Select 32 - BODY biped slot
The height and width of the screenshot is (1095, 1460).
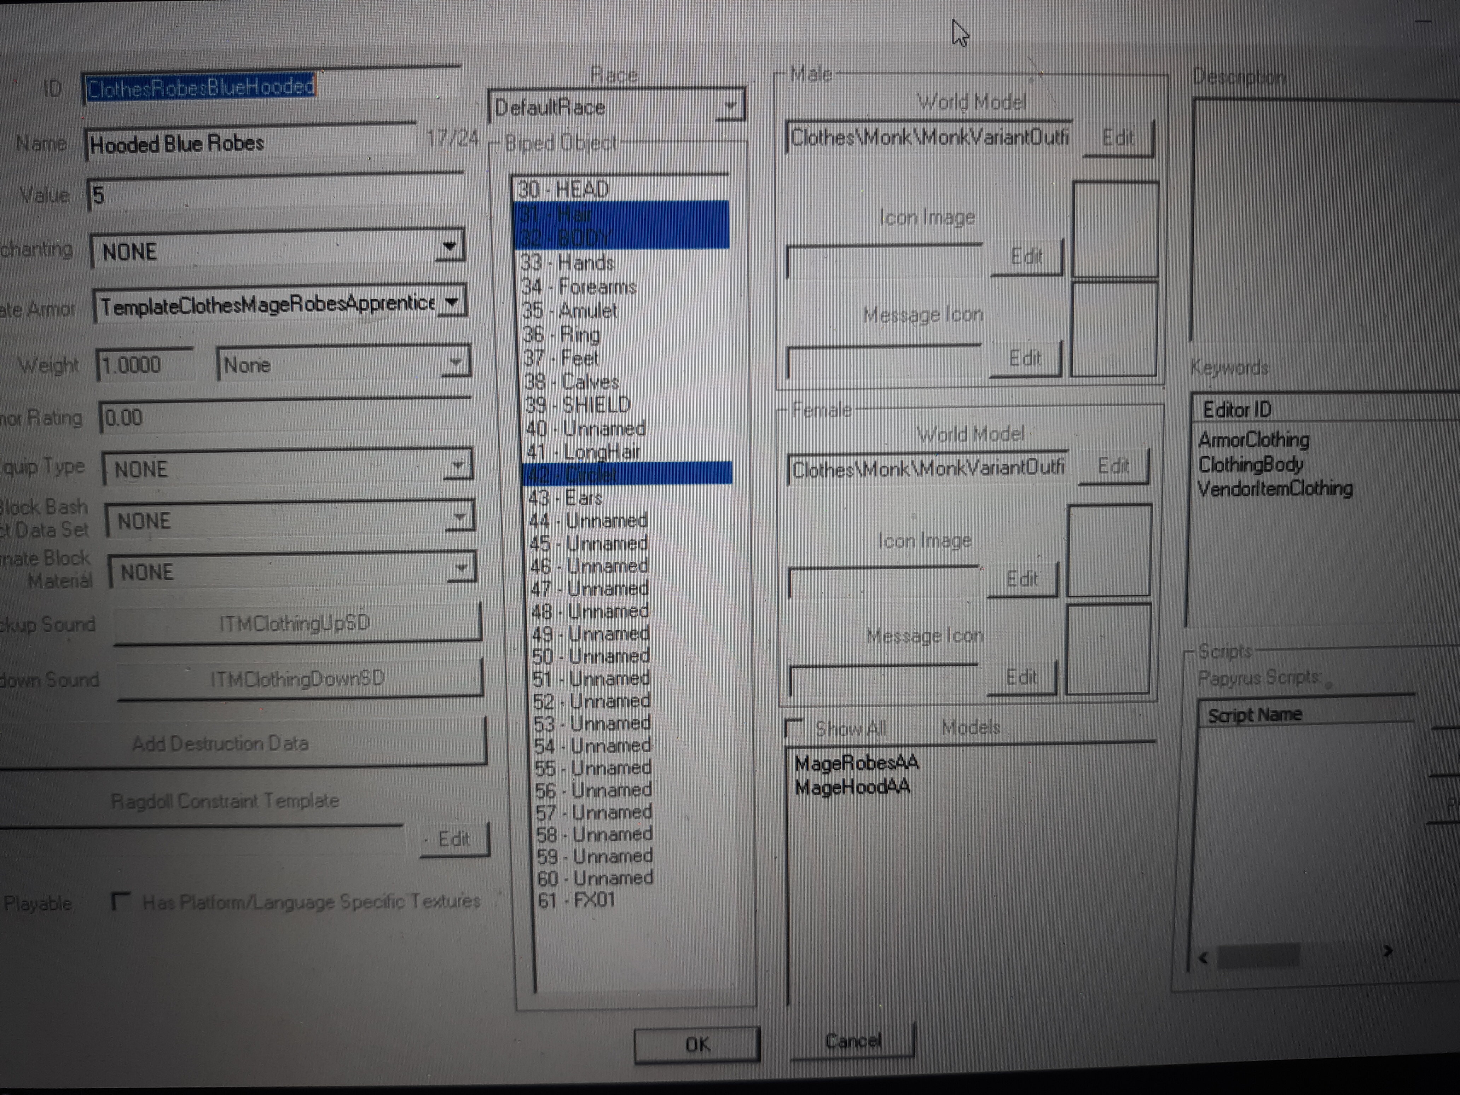622,237
